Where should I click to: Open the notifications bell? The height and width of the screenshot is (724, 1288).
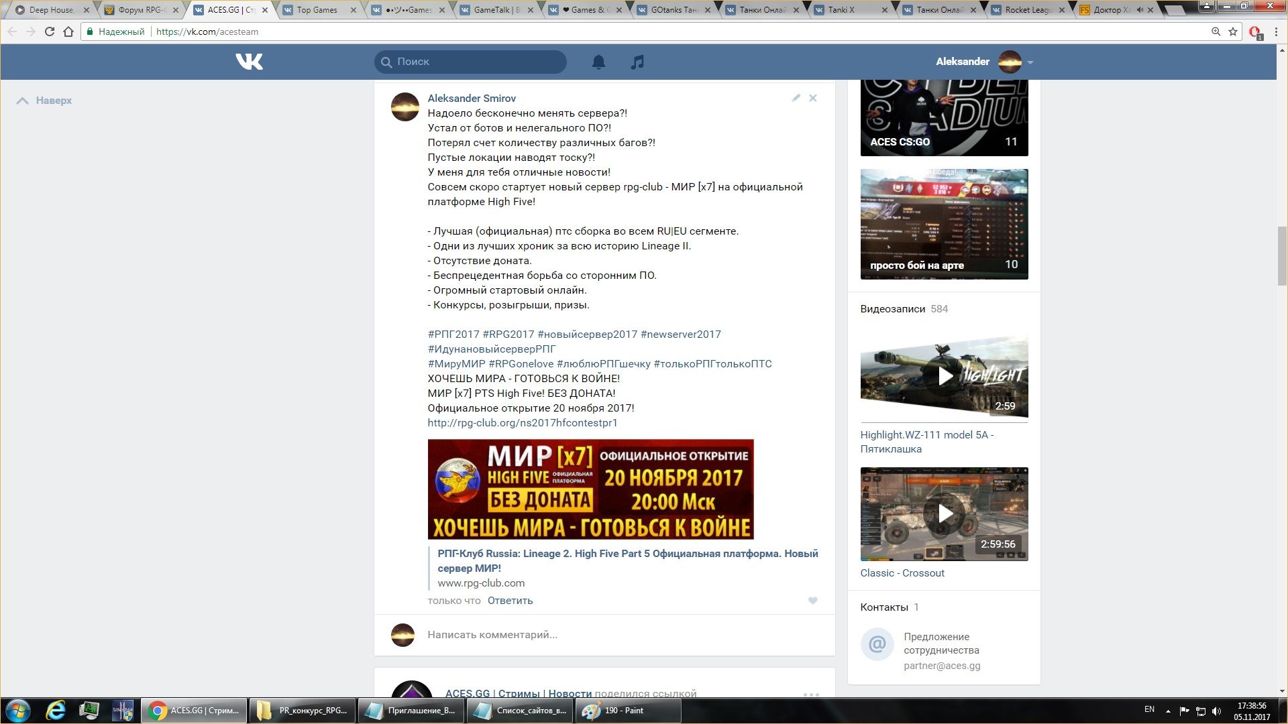pos(598,62)
